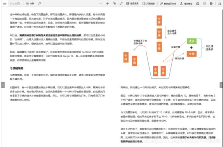This screenshot has height=147, width=223.
Task: Zoom out with the minus icon
Action: (x=101, y=3)
